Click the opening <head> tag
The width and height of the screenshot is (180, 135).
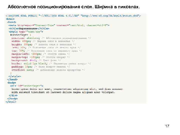click(x=11, y=22)
